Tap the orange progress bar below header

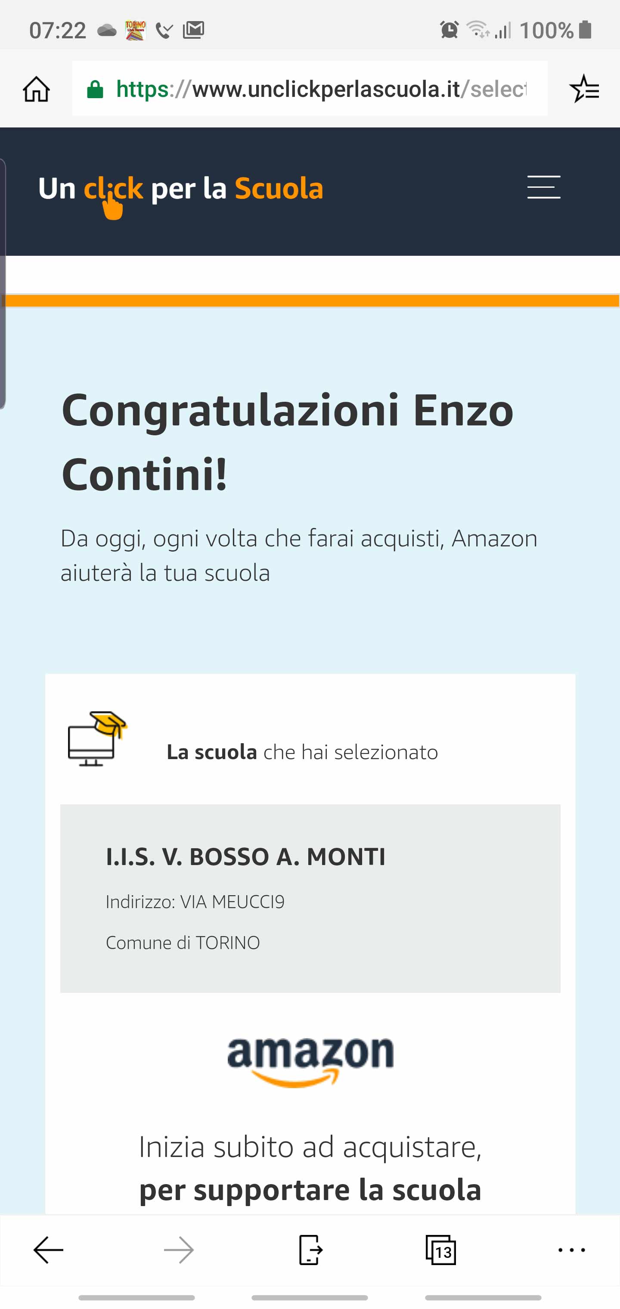[x=310, y=301]
